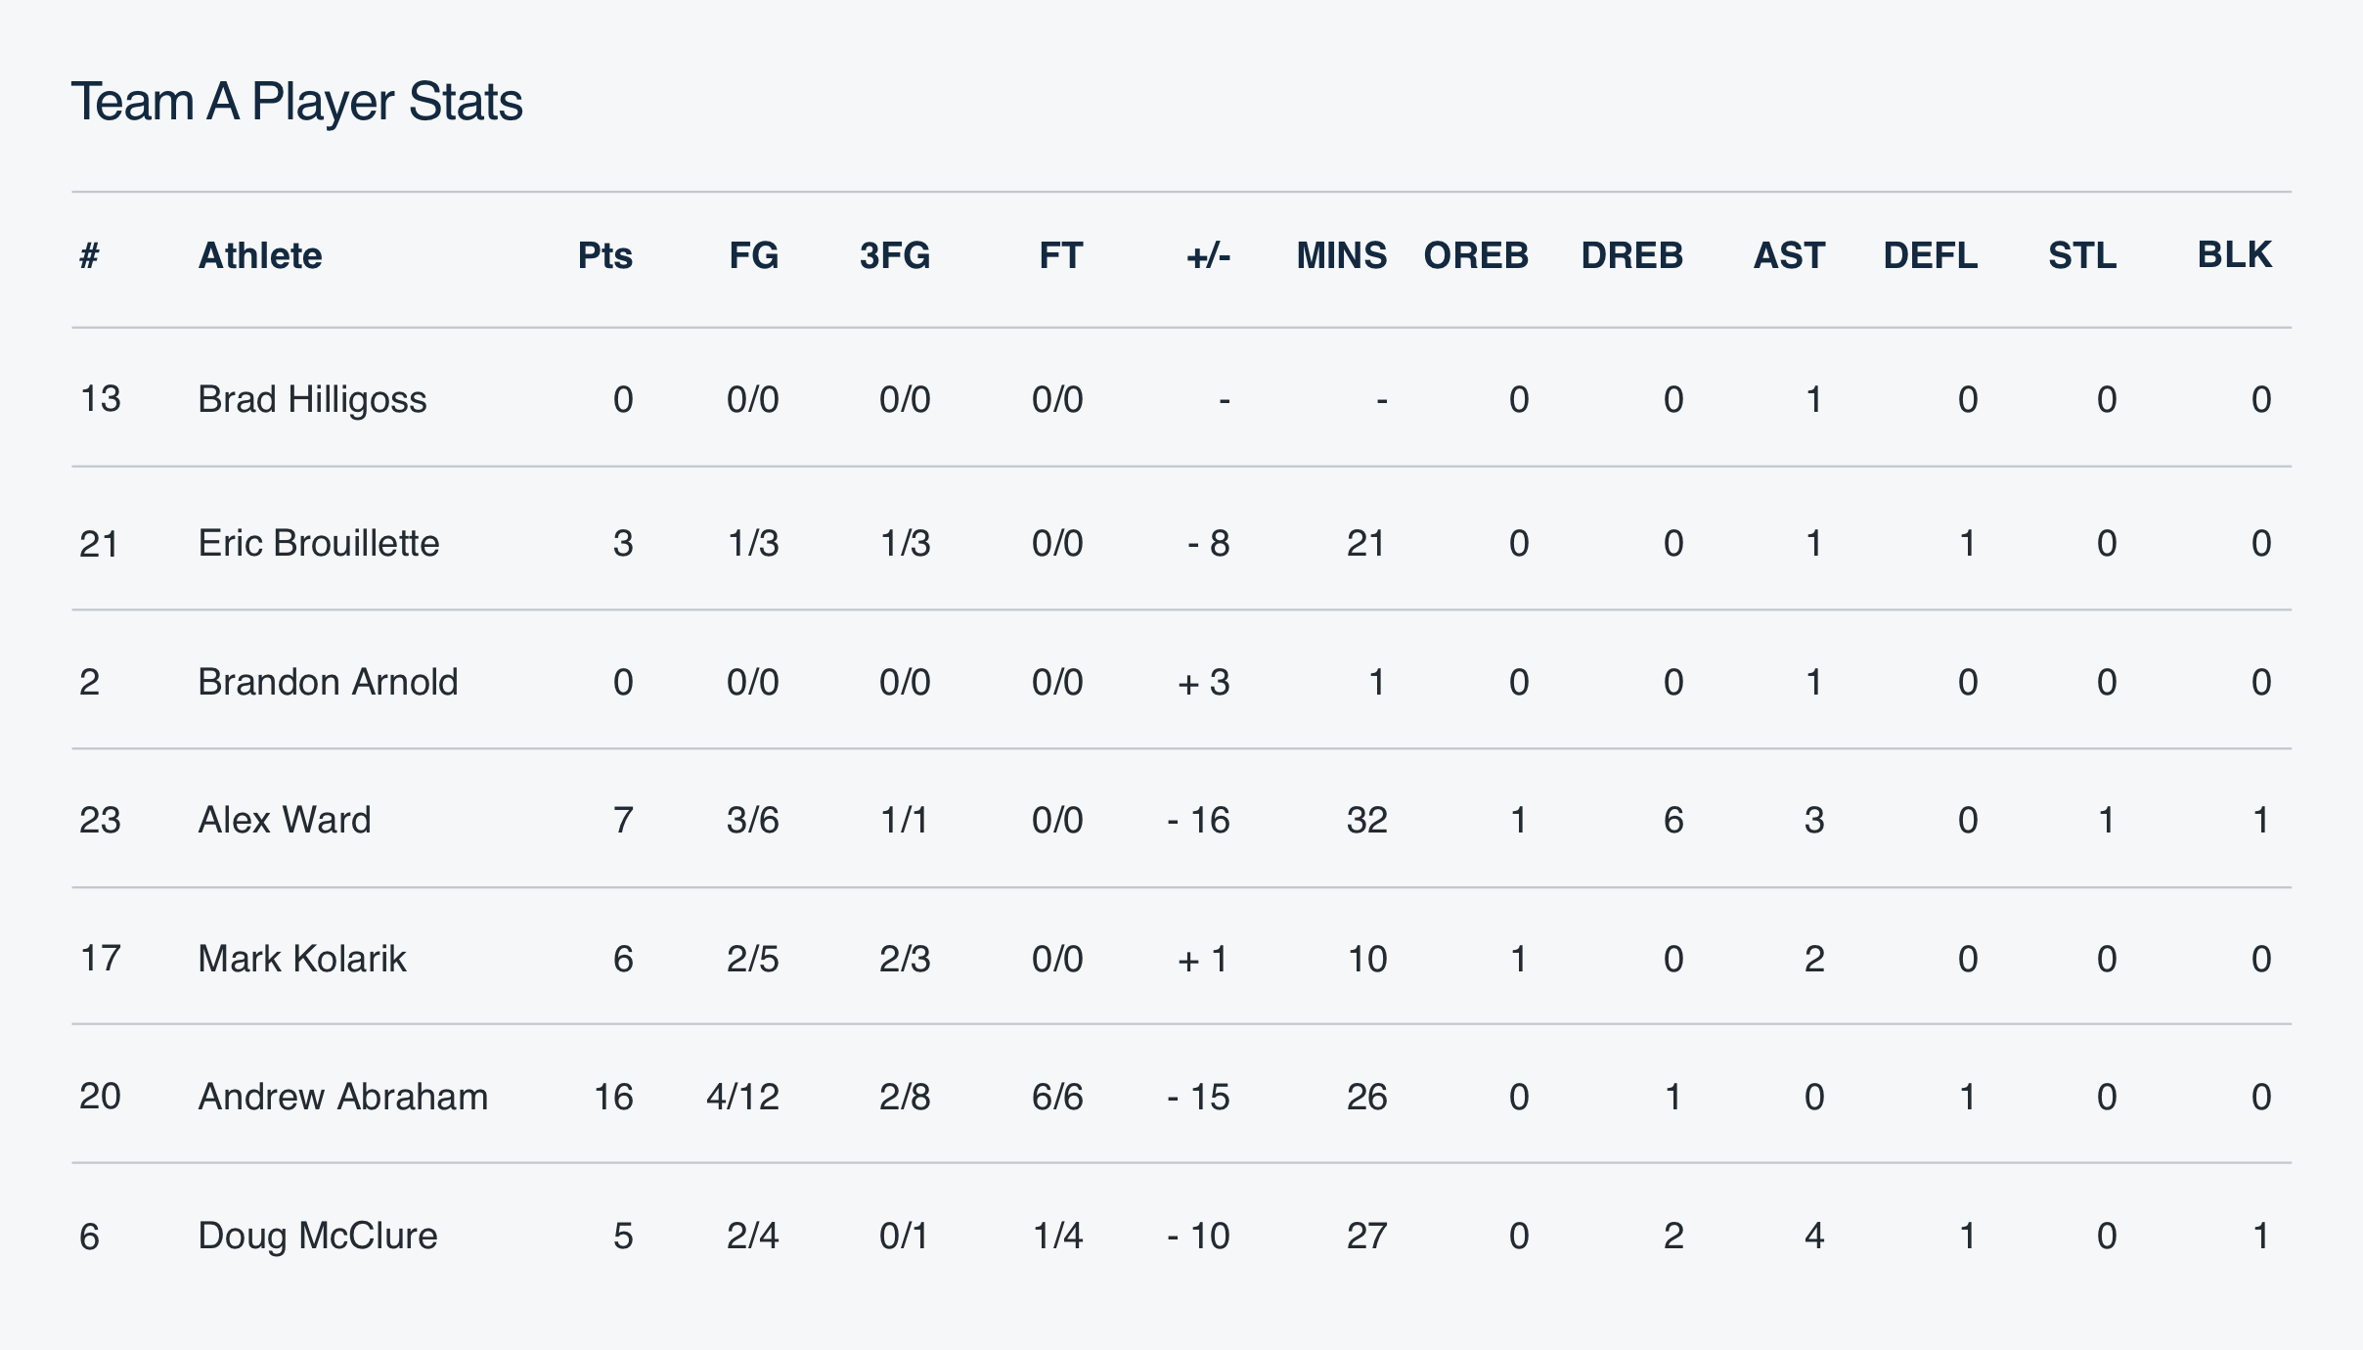Screen dimensions: 2363x1350
Task: Open Doug McClure's player row
Action: coord(318,1236)
